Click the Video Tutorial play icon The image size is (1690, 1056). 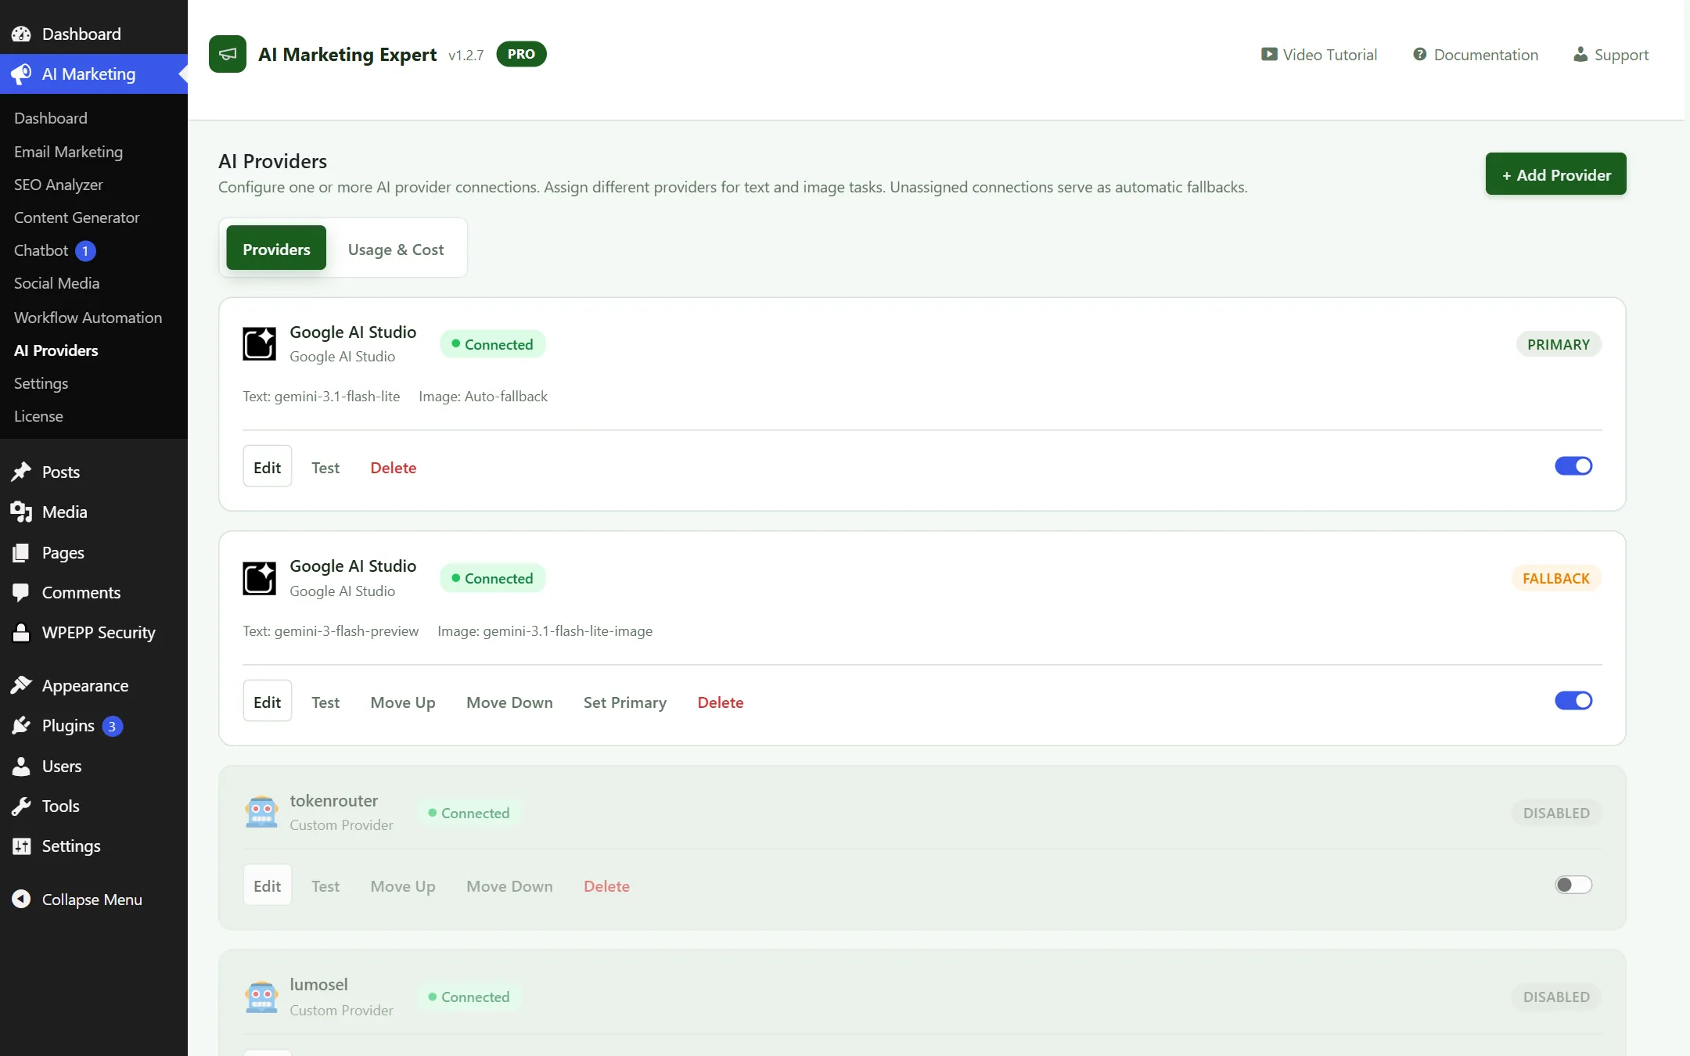point(1269,54)
